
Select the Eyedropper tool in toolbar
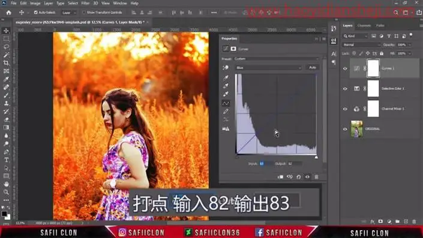point(6,79)
